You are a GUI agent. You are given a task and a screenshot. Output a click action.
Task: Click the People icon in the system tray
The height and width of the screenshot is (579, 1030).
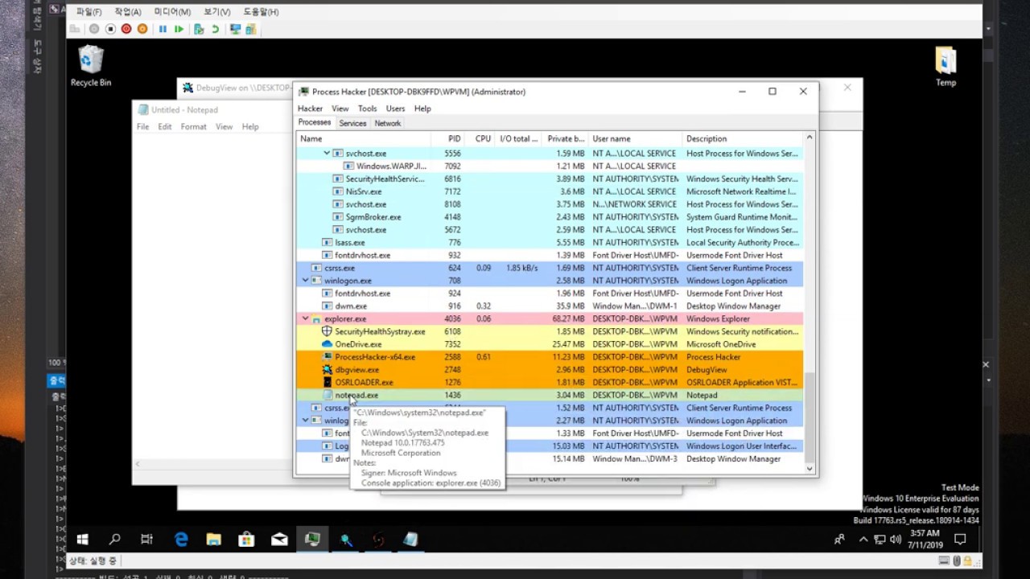click(840, 540)
